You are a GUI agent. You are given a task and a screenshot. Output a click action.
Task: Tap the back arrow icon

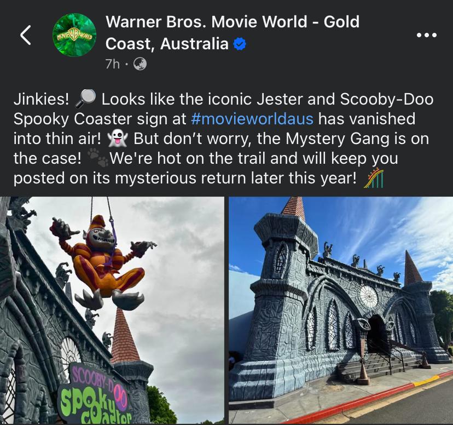pos(25,35)
